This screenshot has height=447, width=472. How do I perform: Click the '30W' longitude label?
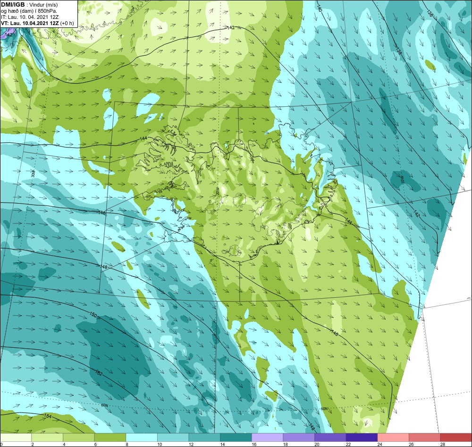tap(34, 173)
